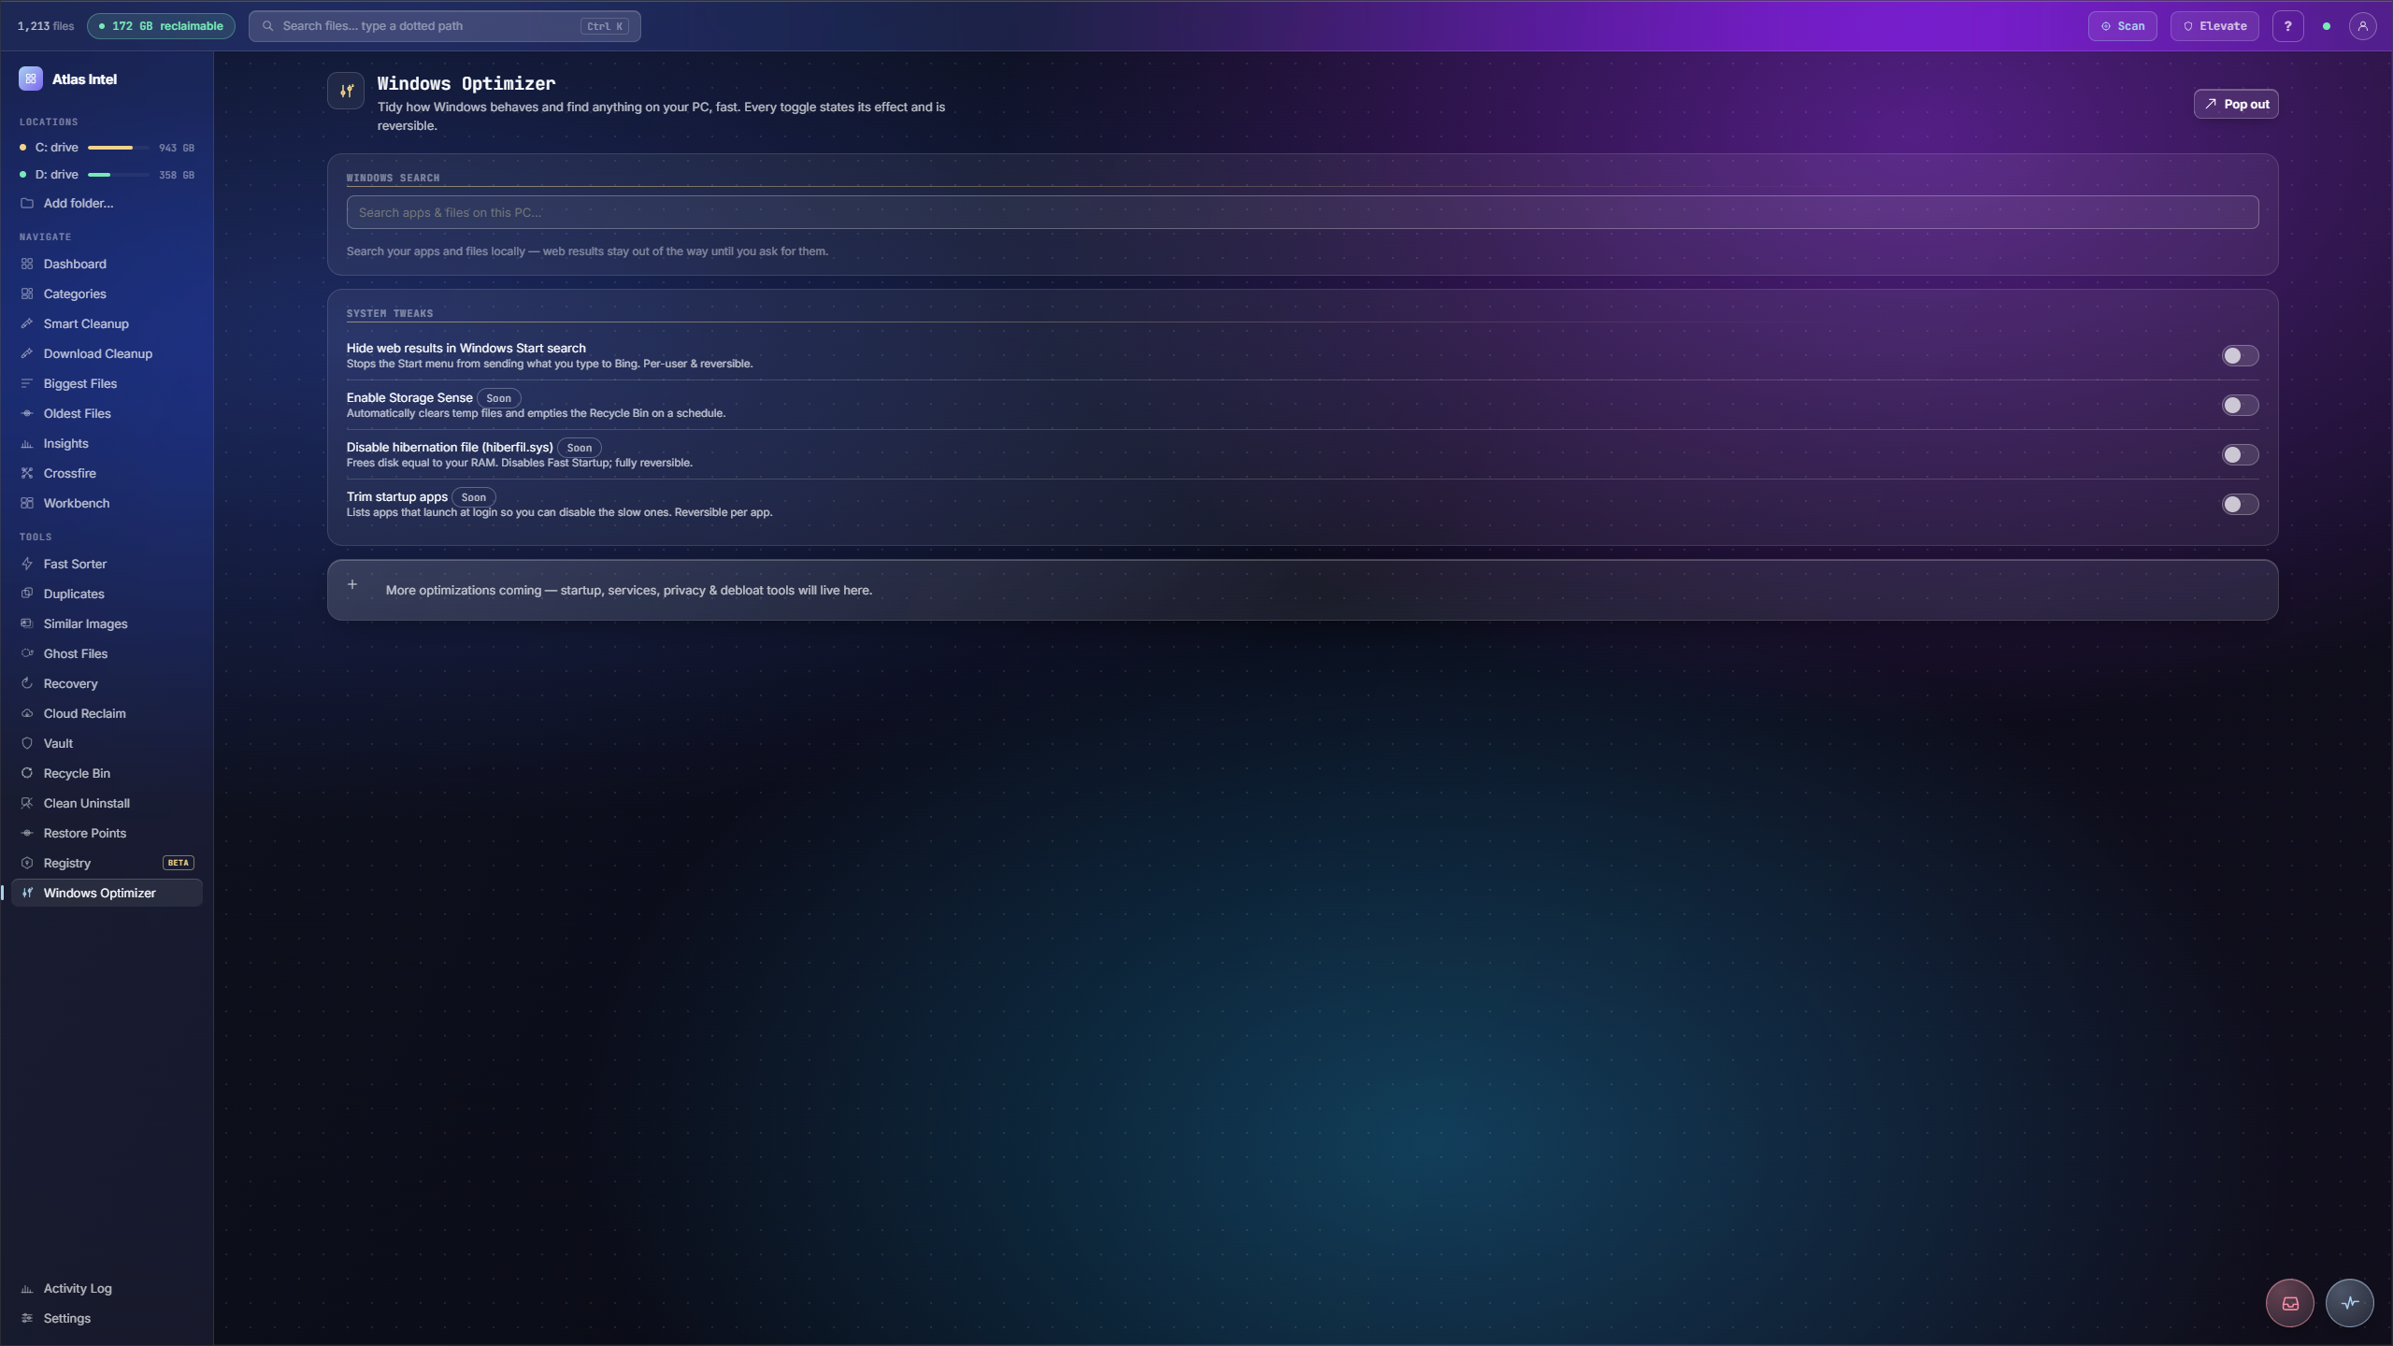Screen dimensions: 2393x1346
Task: Toggle Trim startup apps switch
Action: (x=2240, y=505)
